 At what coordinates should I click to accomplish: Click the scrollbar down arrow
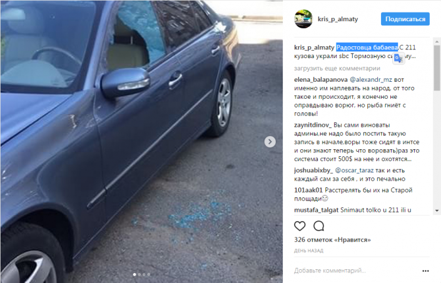point(437,211)
